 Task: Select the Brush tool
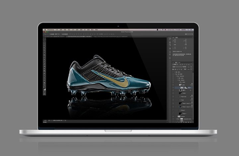point(45,57)
